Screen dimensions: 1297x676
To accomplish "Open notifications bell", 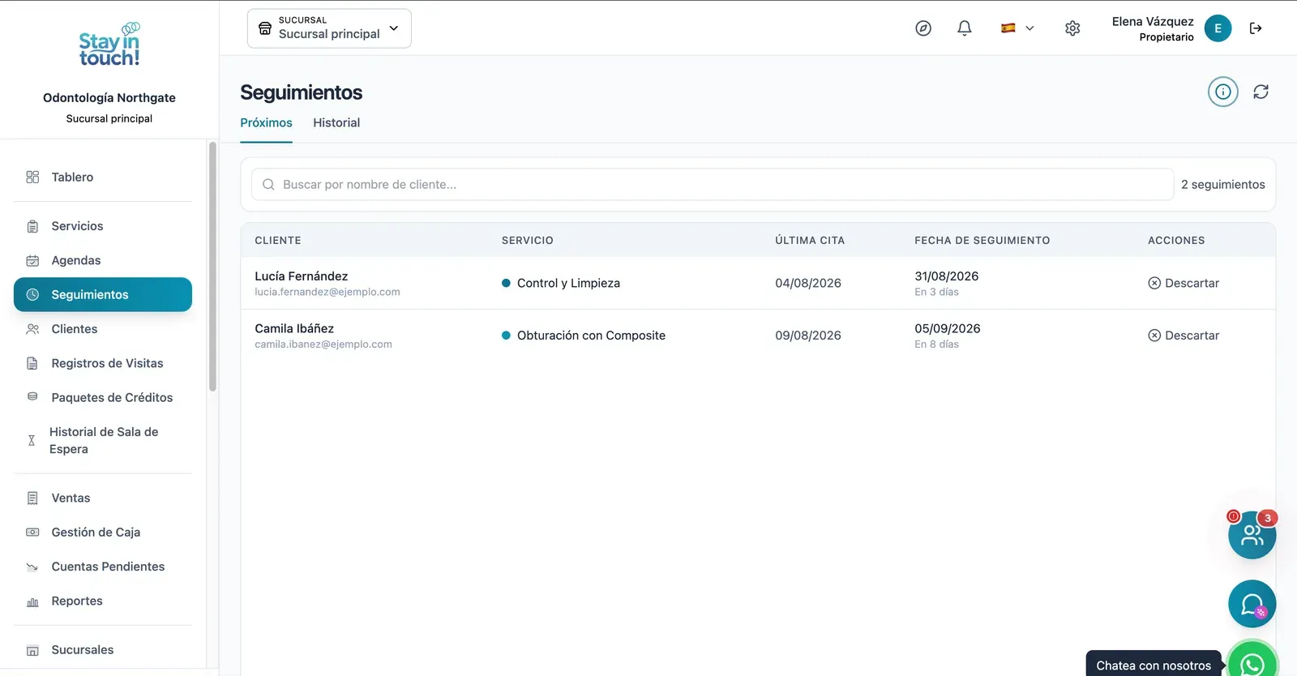I will point(965,28).
